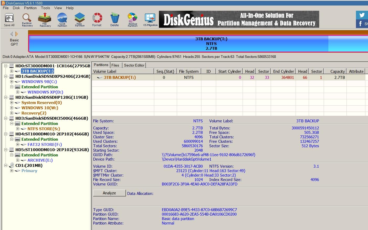Click the Attribute column header
Viewport: 368px width, 230px height.
pos(356,71)
